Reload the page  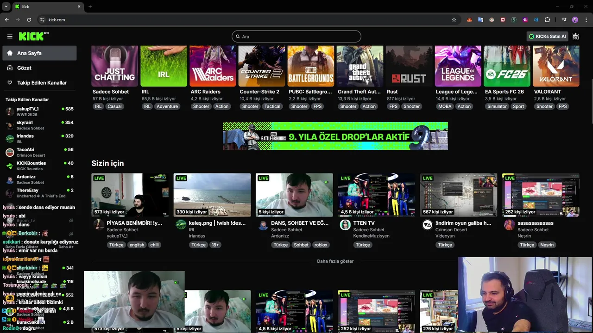[x=29, y=20]
